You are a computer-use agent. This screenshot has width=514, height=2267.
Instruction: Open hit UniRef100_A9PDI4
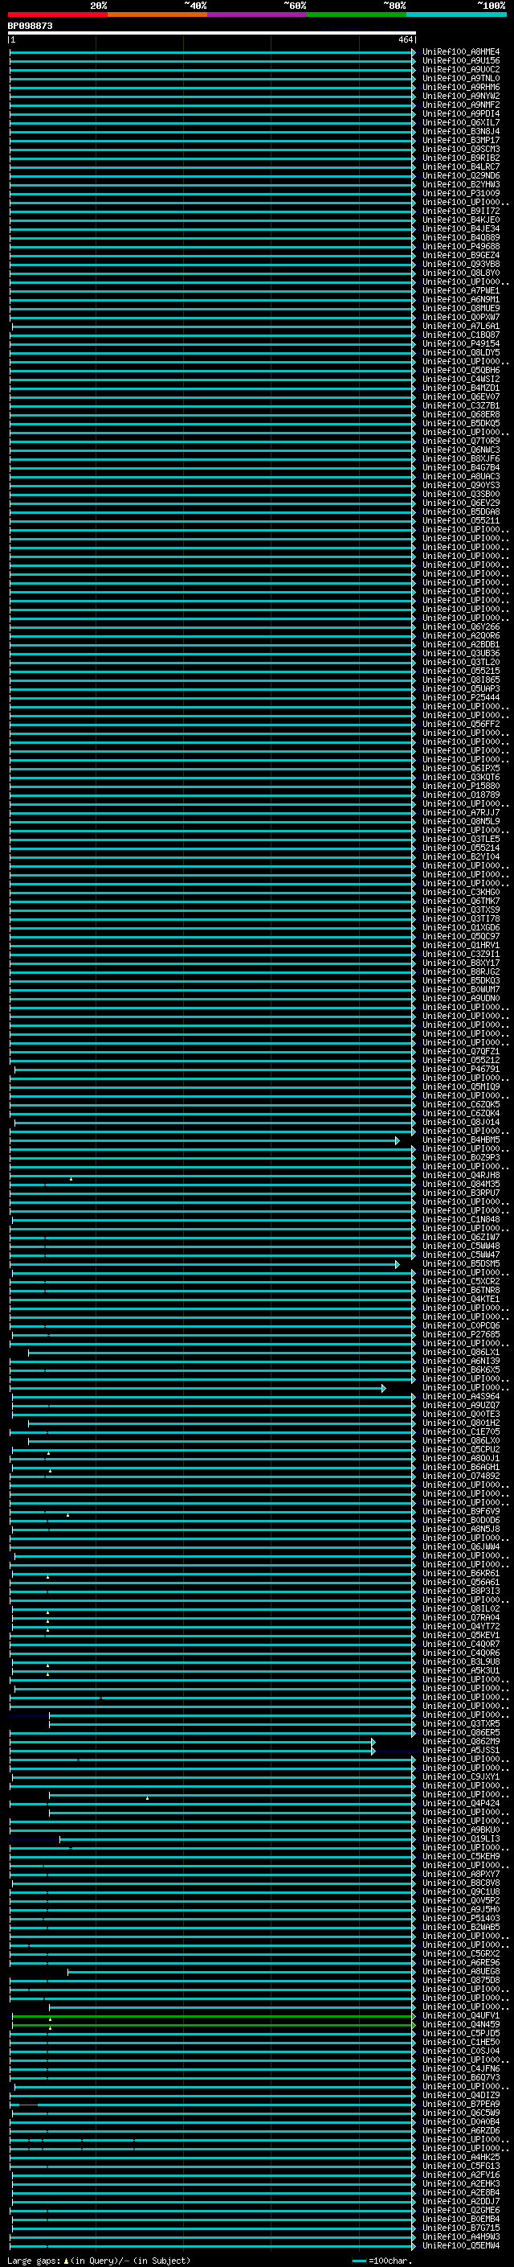tap(460, 113)
